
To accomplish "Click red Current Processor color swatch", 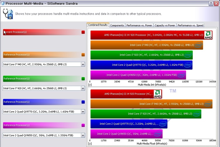I will tap(83, 32).
